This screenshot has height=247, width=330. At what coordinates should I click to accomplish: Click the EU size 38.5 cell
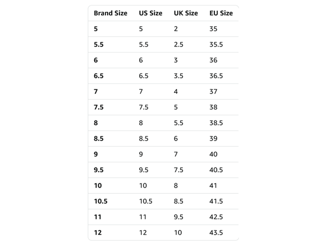tap(216, 123)
